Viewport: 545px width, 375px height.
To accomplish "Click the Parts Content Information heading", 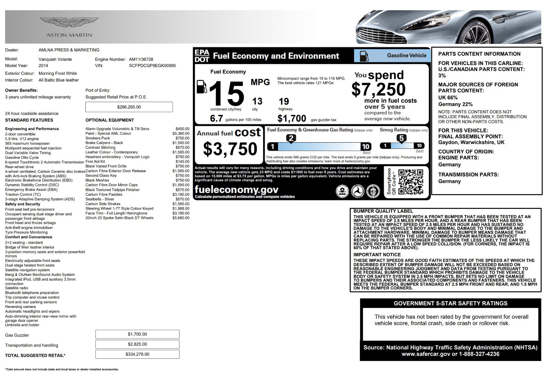I will pos(479,54).
